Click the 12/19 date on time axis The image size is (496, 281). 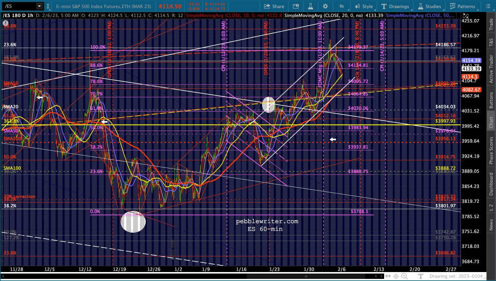[x=119, y=269]
